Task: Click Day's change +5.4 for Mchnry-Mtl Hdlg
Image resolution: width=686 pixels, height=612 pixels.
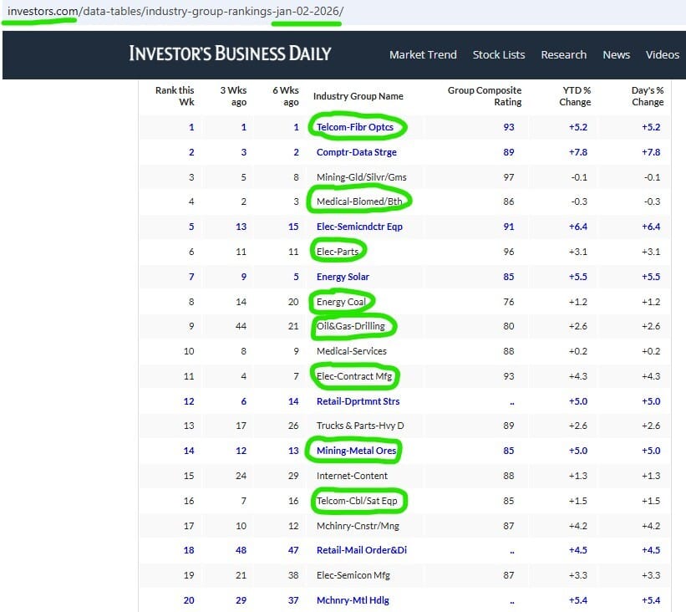Action: coord(651,600)
